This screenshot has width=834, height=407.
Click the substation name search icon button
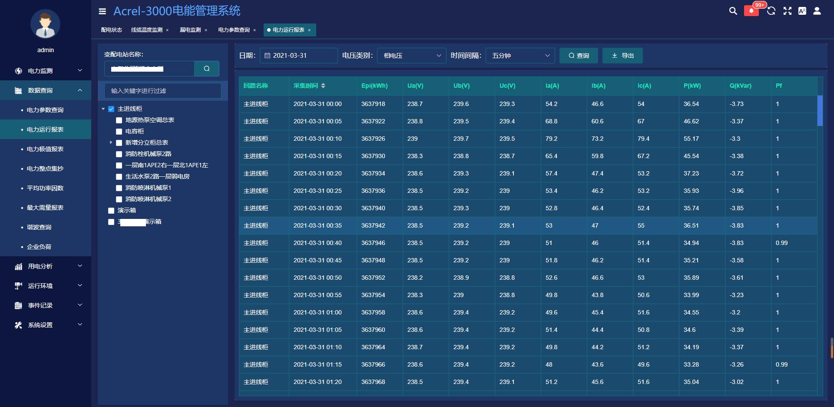207,69
